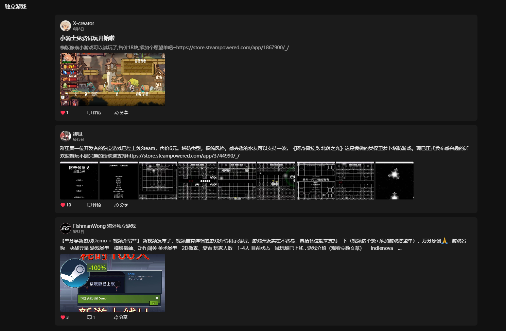Open the 绯世 username link
The width and height of the screenshot is (506, 331).
78,134
